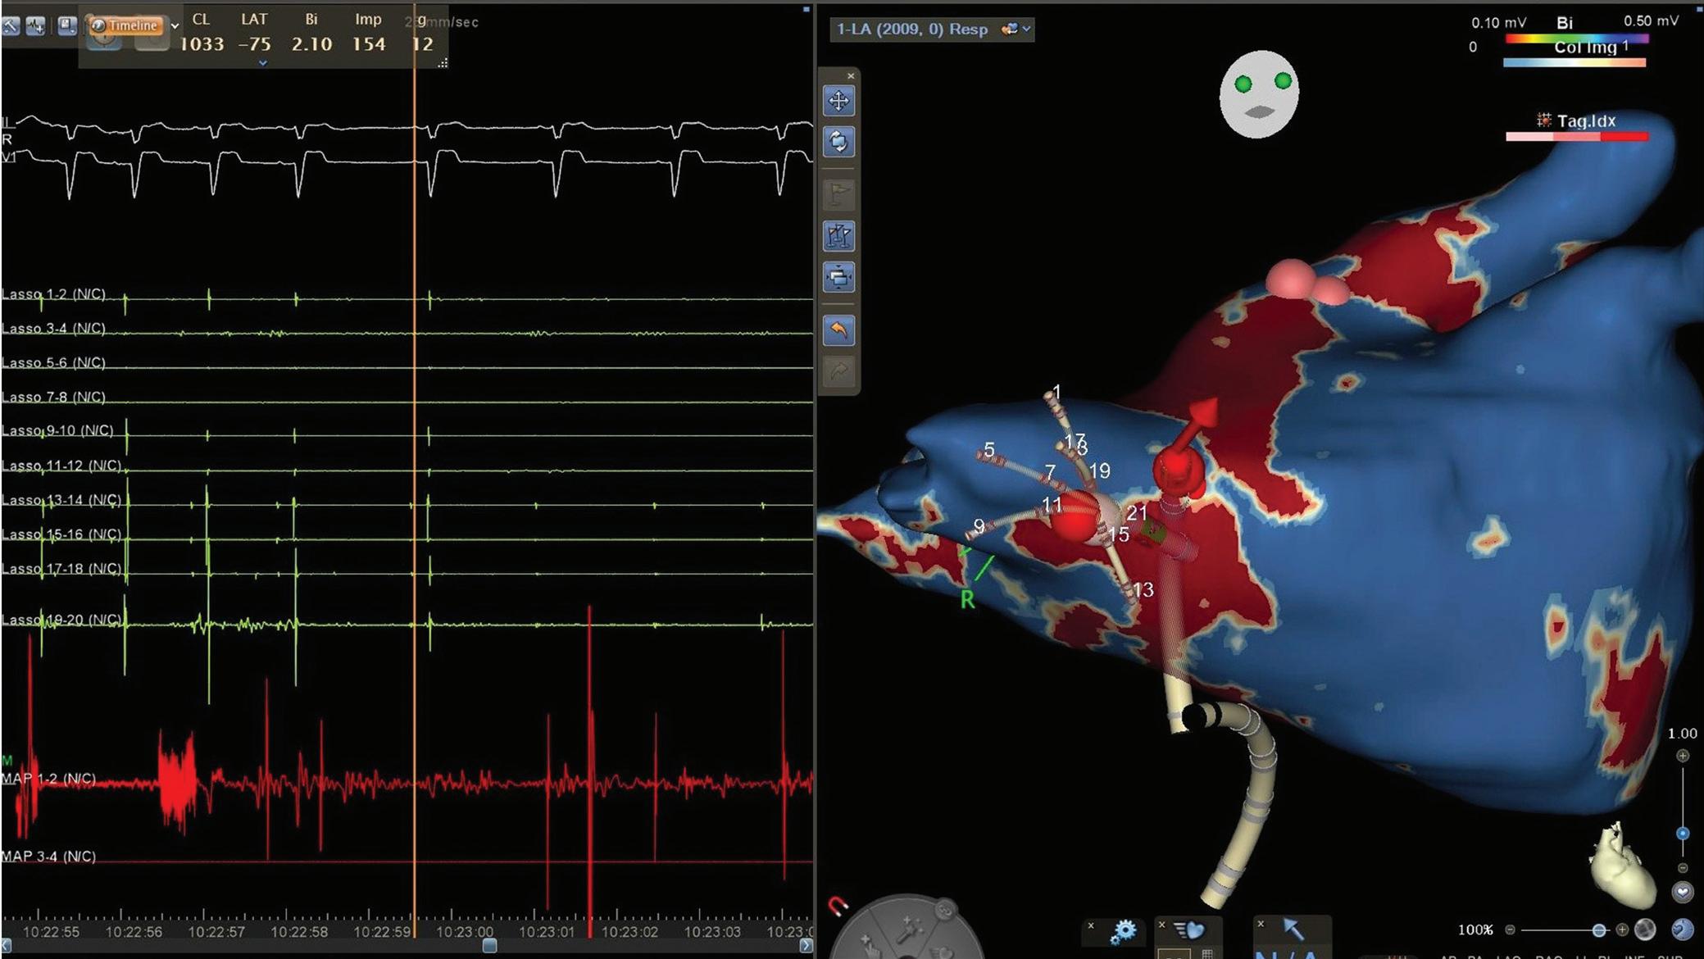
Task: Open the gear settings at bottom
Action: [1124, 931]
